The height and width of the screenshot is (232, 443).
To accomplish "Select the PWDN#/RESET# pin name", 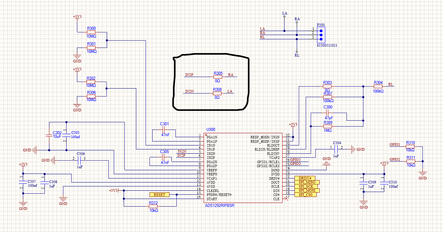I will [x=219, y=195].
